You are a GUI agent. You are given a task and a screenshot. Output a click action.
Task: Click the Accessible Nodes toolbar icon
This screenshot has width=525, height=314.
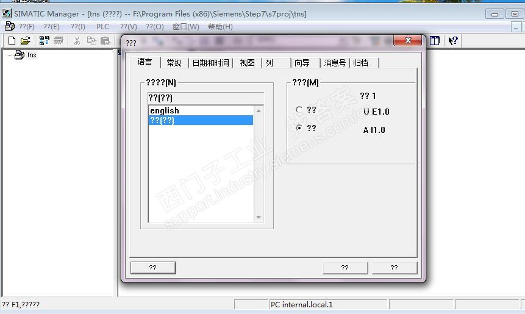tap(44, 41)
